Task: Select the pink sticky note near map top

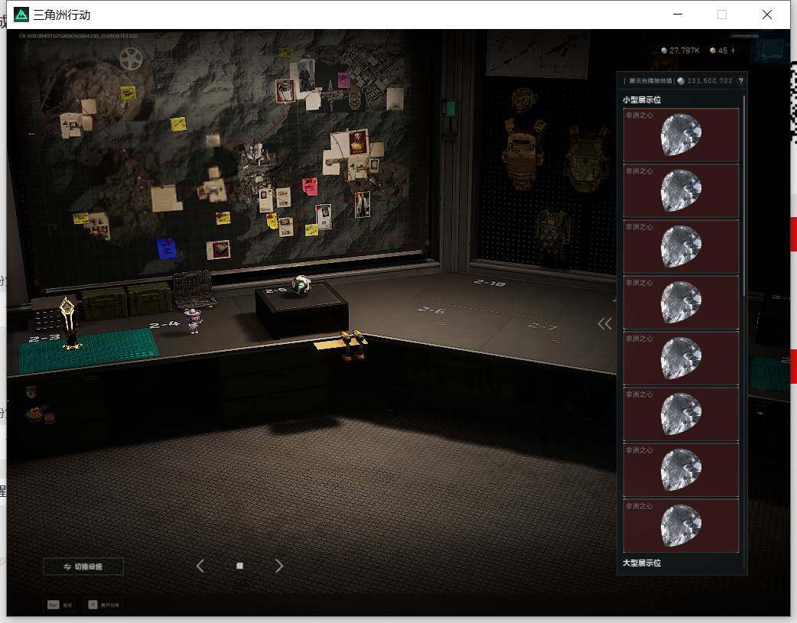Action: pyautogui.click(x=344, y=79)
